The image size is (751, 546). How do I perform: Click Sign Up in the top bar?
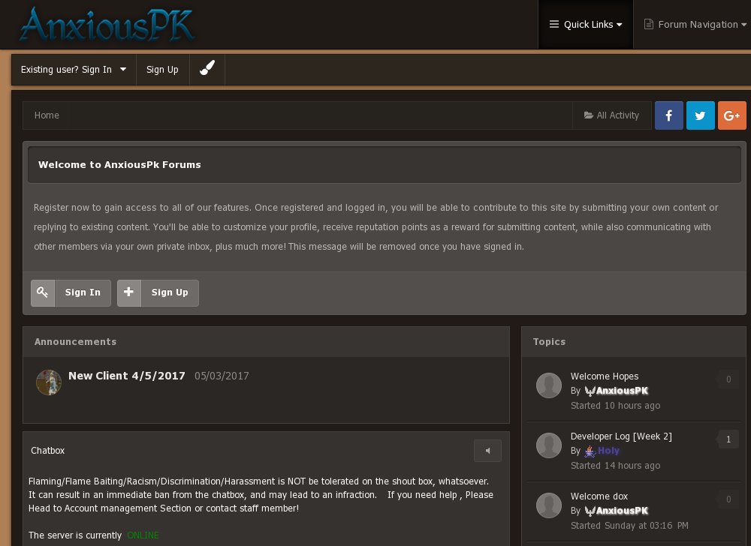click(x=162, y=69)
